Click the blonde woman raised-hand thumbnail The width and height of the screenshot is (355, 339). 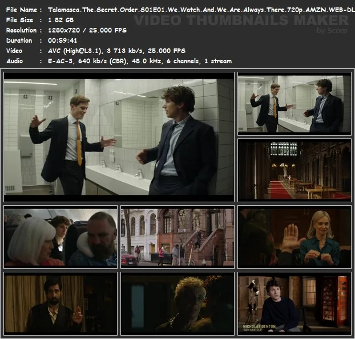tap(294, 236)
